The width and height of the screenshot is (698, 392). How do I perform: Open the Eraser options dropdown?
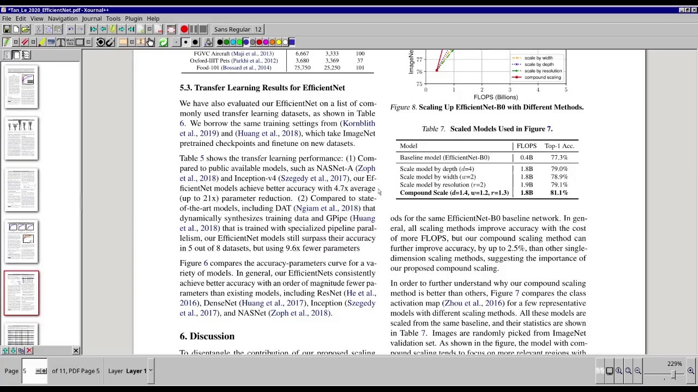[33, 42]
